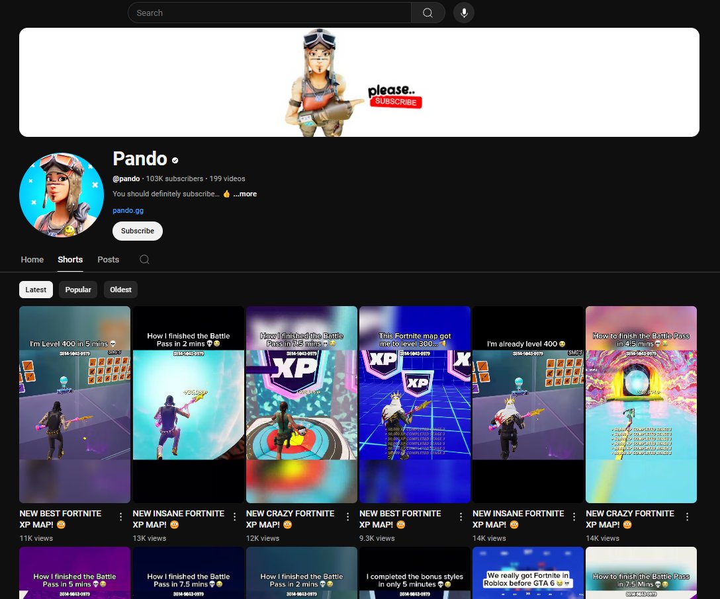Click the 103K subscribers text
720x599 pixels.
point(175,179)
